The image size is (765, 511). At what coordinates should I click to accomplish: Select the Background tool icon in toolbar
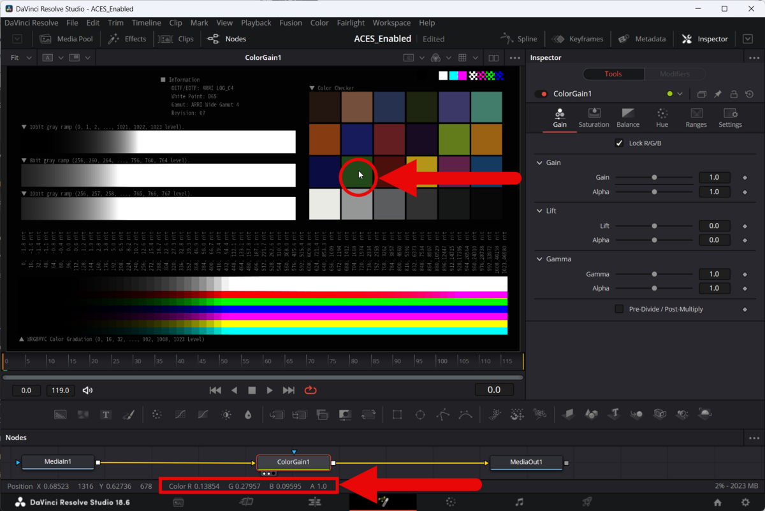pyautogui.click(x=60, y=415)
